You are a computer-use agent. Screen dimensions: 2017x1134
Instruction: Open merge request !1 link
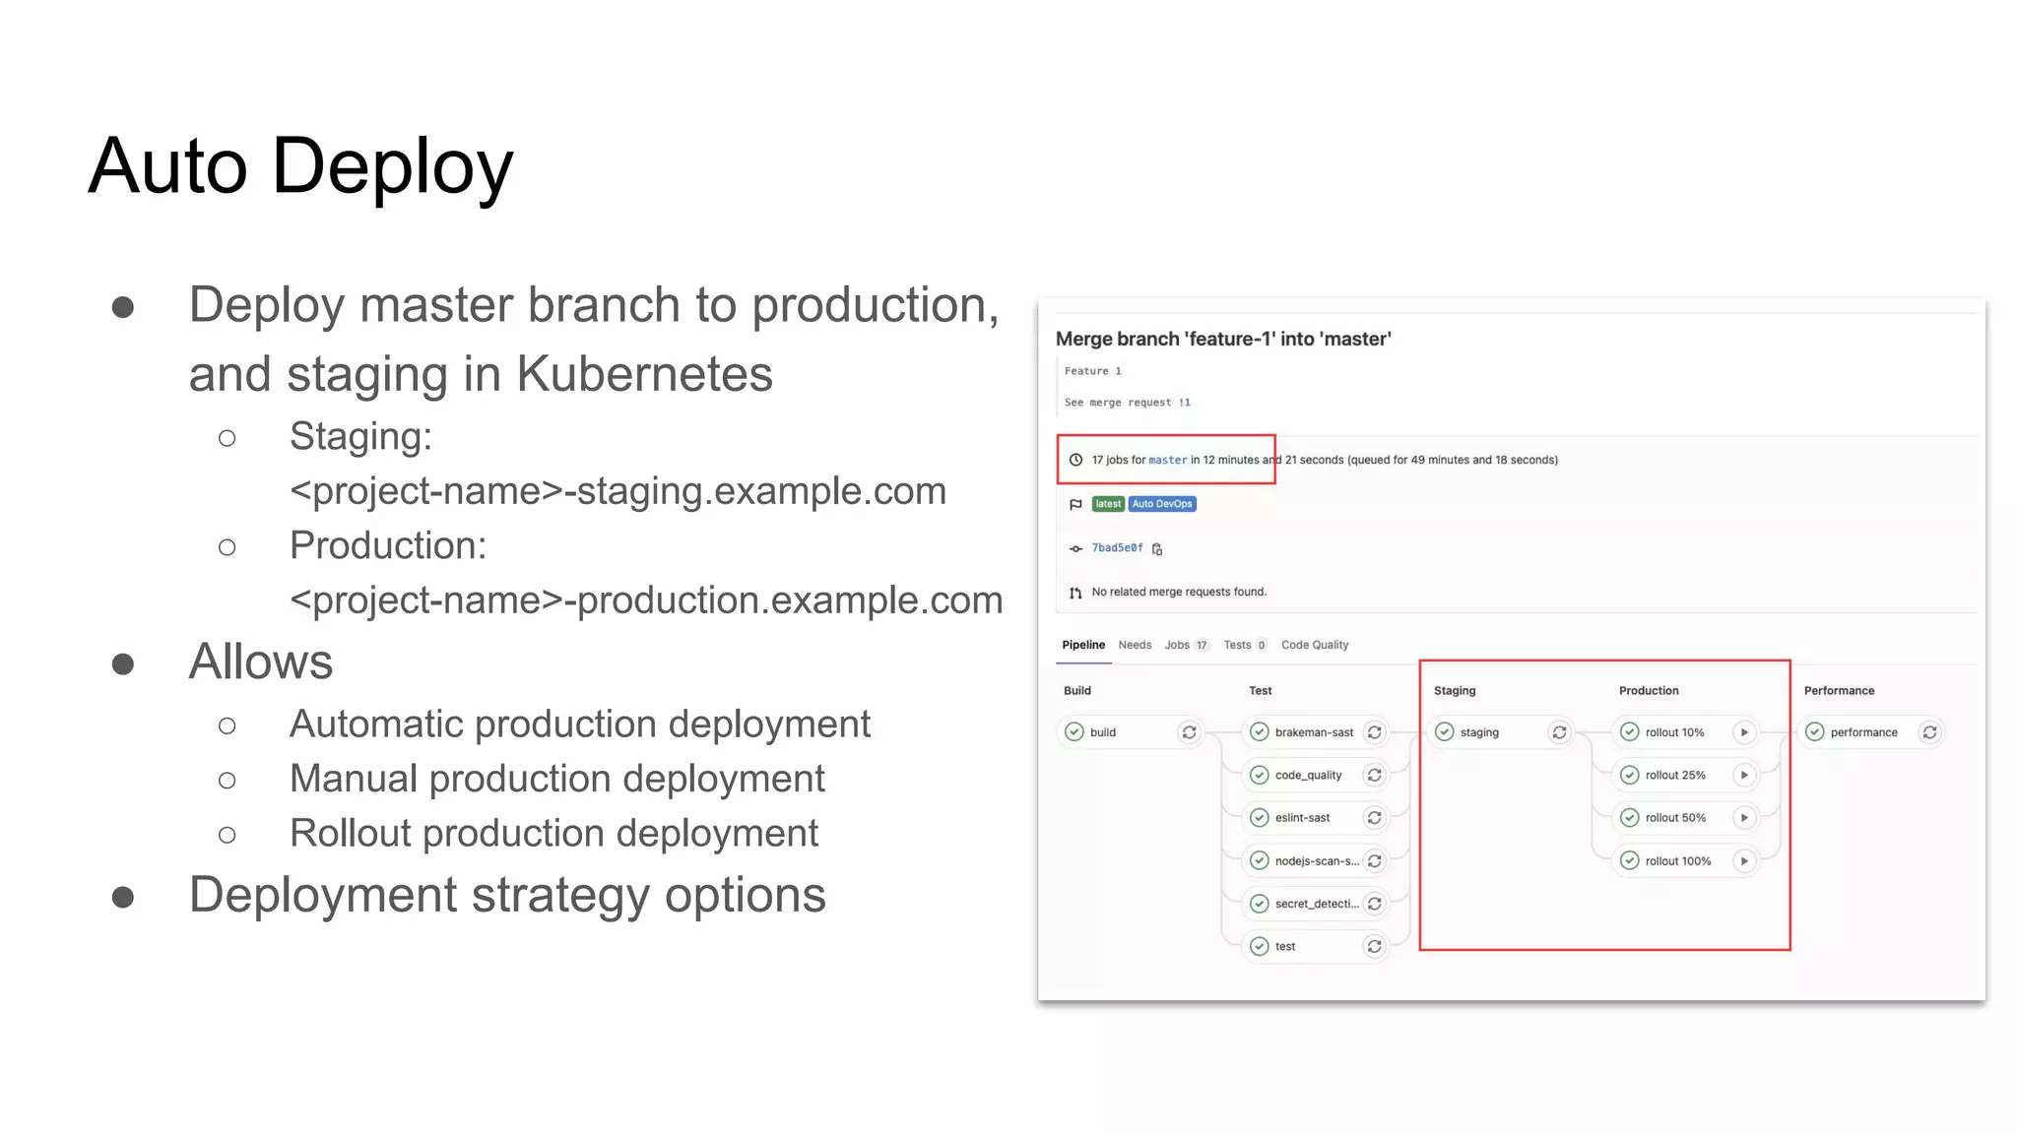click(x=1185, y=403)
